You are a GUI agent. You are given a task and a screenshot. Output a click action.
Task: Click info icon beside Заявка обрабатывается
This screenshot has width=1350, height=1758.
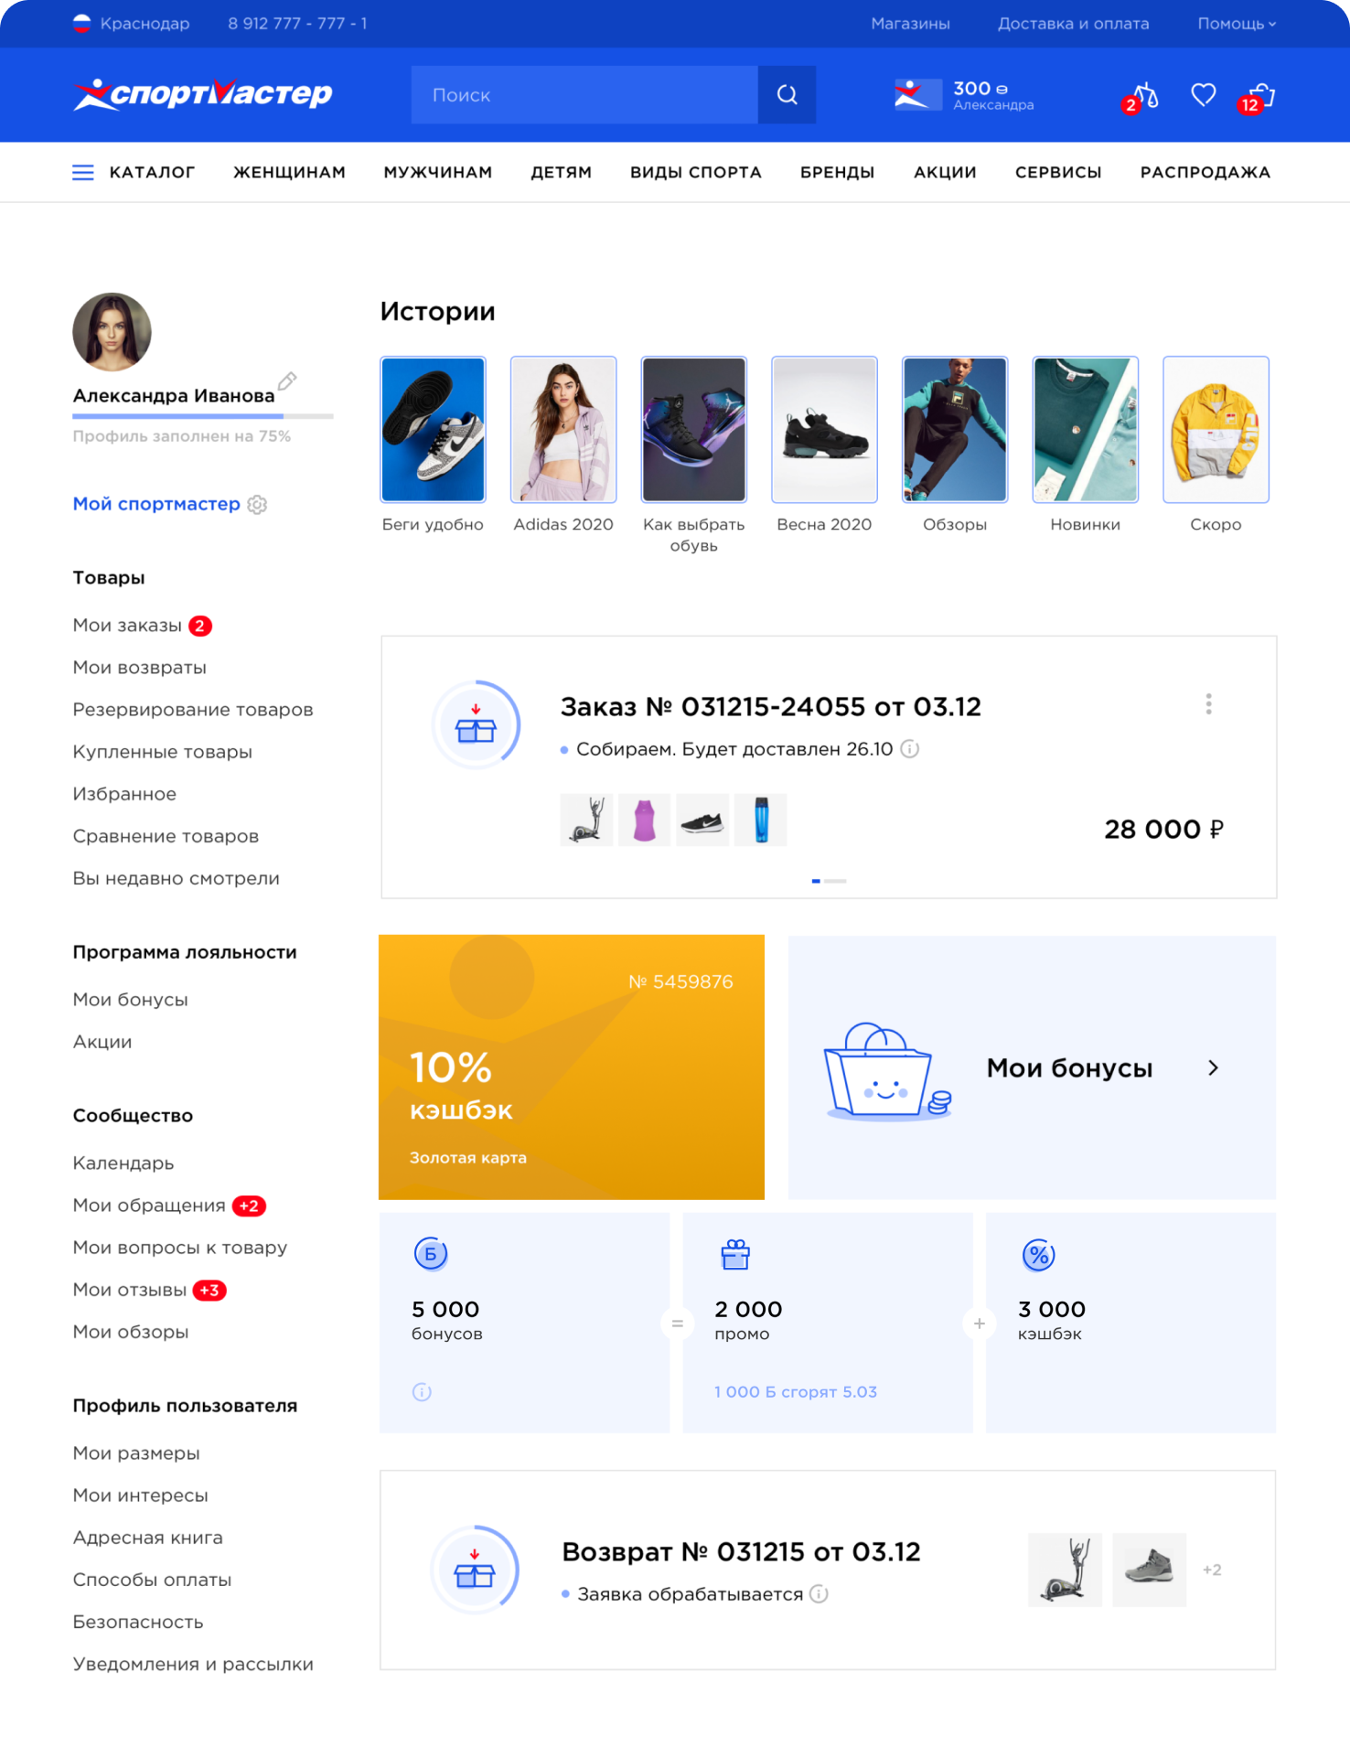pos(820,1594)
